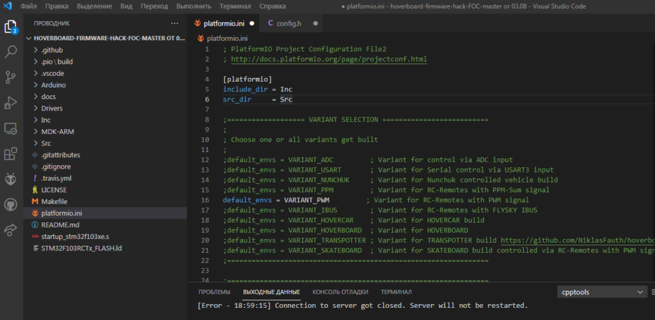Switch to the ПРОБЛЕМЫ panel tab
This screenshot has height=320, width=655.
(214, 292)
